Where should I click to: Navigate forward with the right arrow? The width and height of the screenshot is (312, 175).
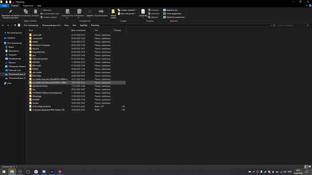coord(8,25)
